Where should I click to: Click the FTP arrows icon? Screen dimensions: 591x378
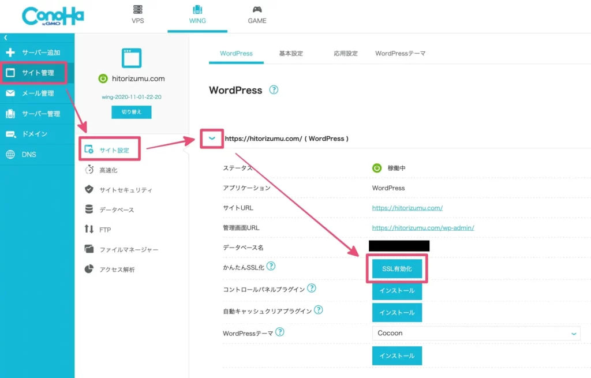(89, 229)
